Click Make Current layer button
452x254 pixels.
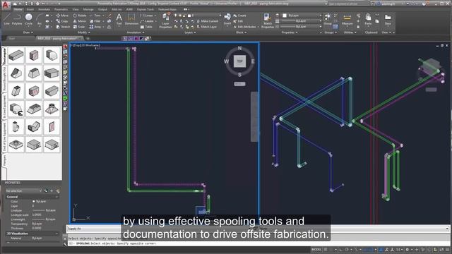[207, 21]
